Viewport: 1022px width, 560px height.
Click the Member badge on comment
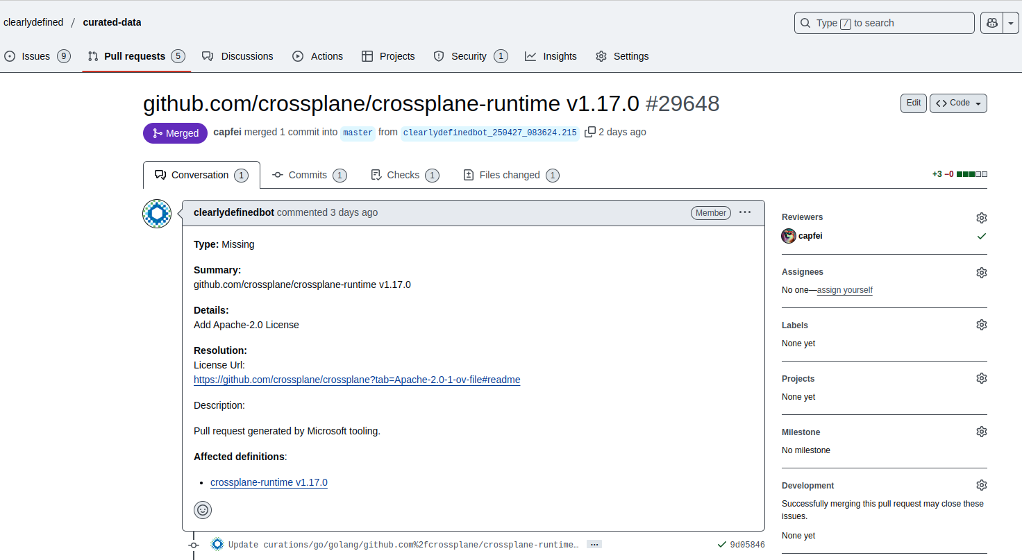point(711,213)
